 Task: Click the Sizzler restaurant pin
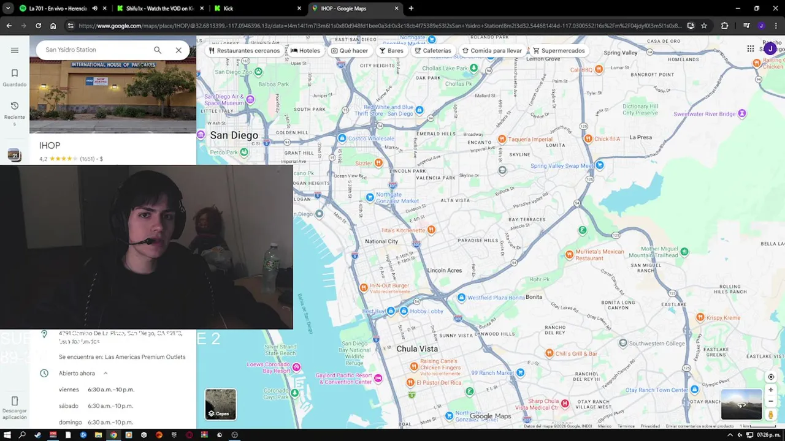pyautogui.click(x=378, y=163)
